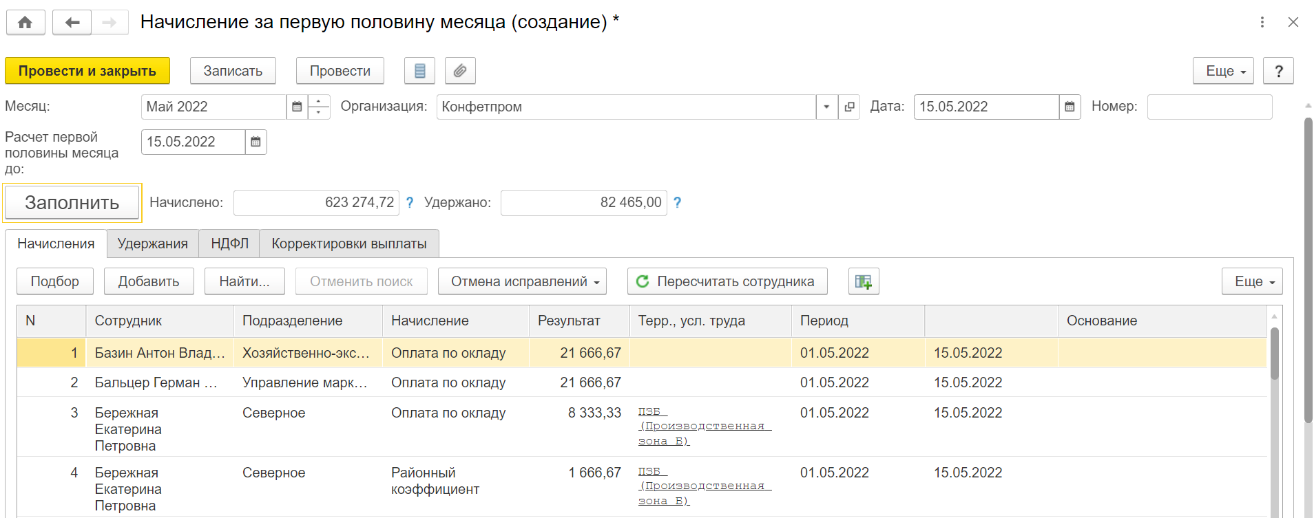
Task: Click Управление марк… department cell
Action: click(x=308, y=382)
